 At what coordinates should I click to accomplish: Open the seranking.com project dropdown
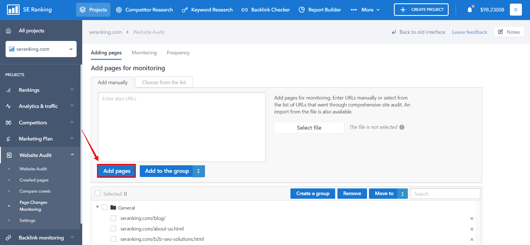click(41, 49)
